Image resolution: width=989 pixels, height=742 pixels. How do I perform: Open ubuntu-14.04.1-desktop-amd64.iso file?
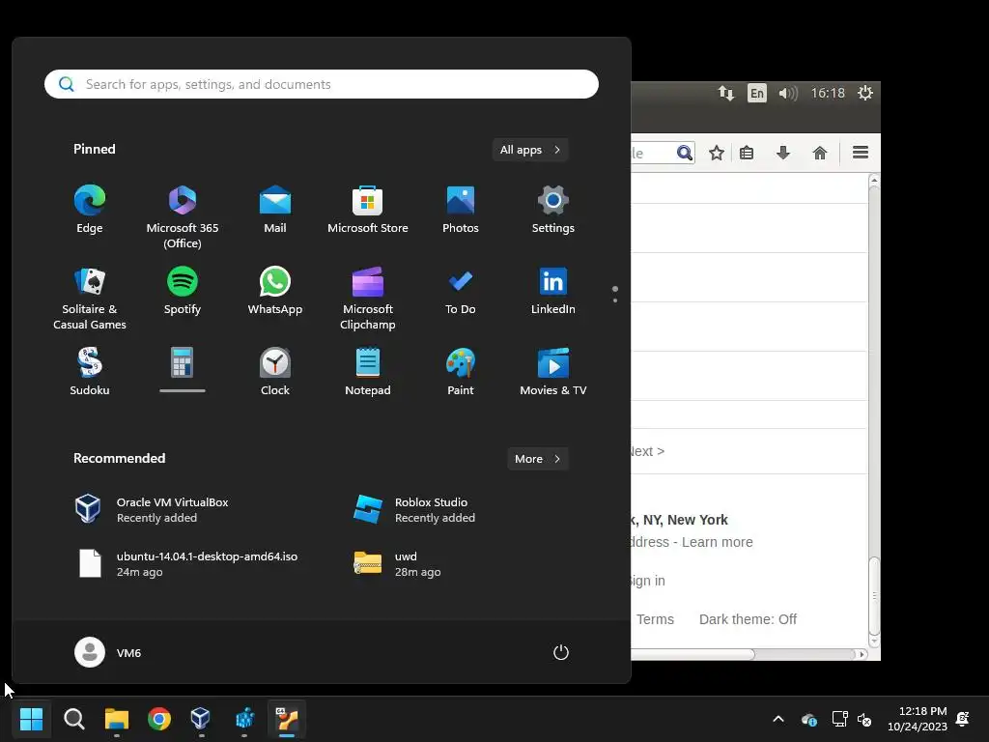186,563
